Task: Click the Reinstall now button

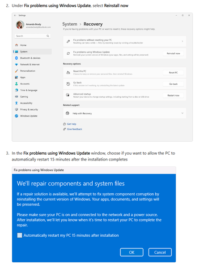Action: pyautogui.click(x=173, y=53)
